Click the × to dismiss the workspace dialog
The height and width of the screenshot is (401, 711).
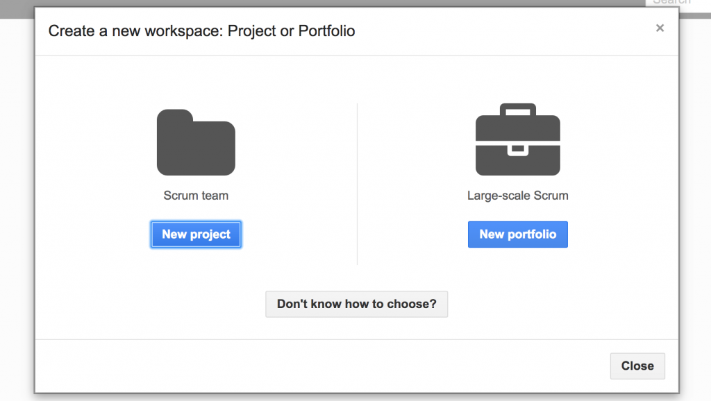pyautogui.click(x=660, y=28)
